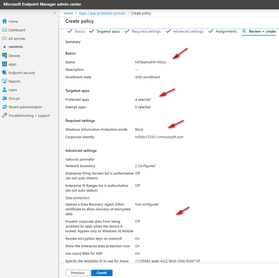
Task: Click the Apps grid icon
Action: pos(4,64)
